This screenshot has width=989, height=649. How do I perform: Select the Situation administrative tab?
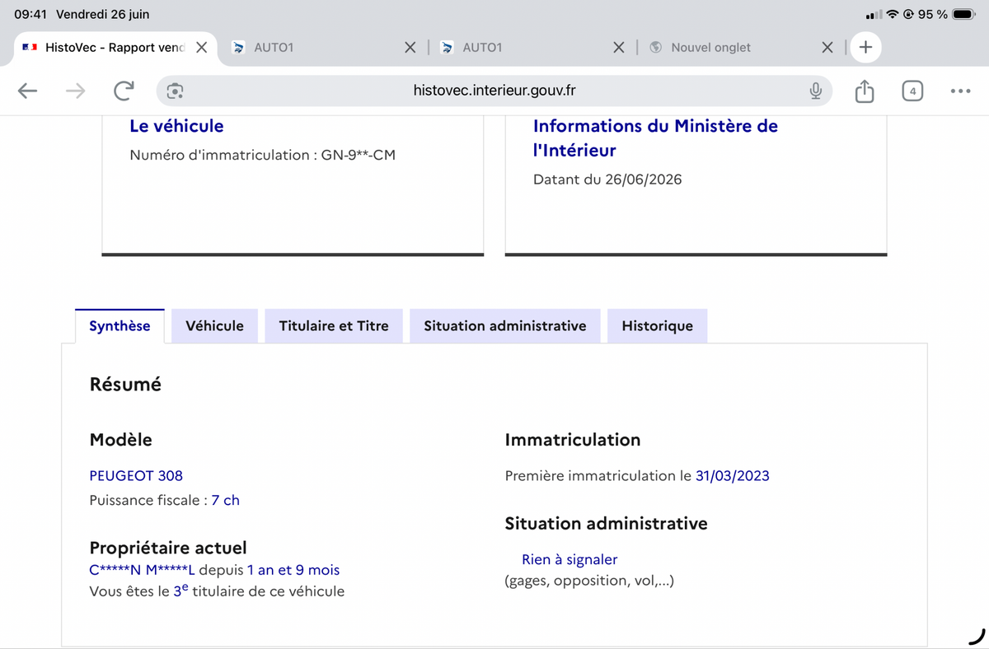point(505,326)
